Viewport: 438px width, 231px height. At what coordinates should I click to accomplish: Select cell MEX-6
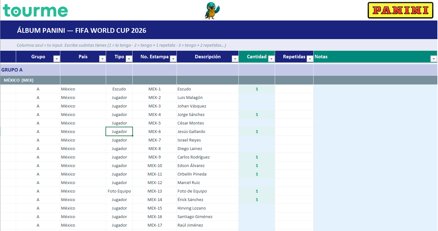tap(154, 132)
